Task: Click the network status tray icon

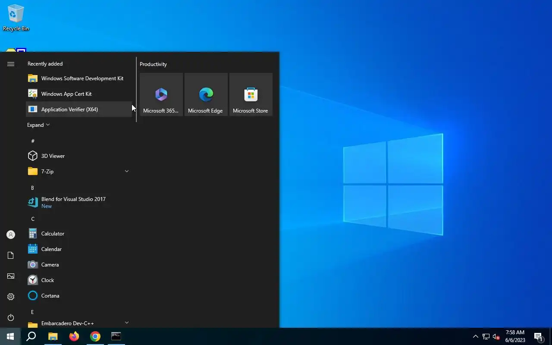Action: click(486, 336)
